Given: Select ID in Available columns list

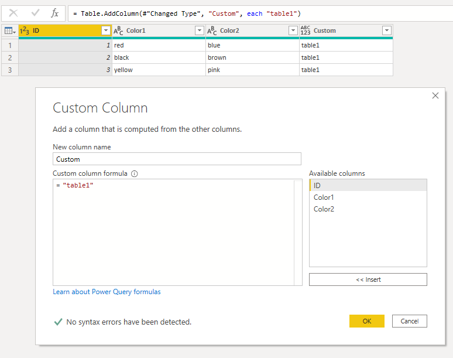Looking at the screenshot, I should [x=368, y=185].
